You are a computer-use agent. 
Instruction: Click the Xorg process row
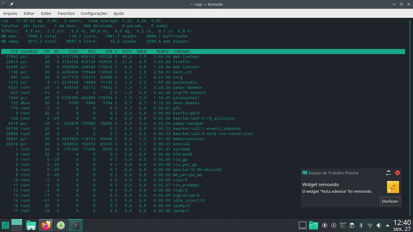click(x=203, y=77)
